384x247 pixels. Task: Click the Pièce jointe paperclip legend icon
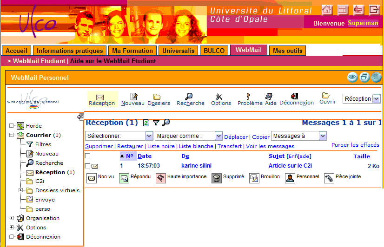[329, 178]
